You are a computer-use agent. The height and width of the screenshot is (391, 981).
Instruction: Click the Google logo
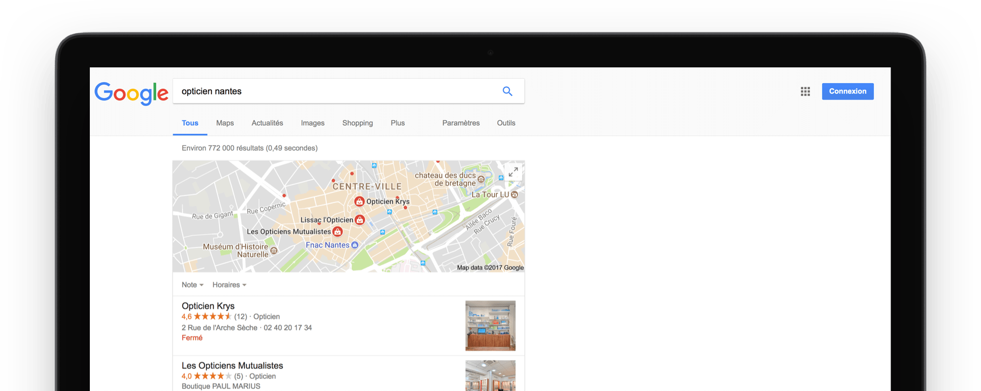pos(131,93)
